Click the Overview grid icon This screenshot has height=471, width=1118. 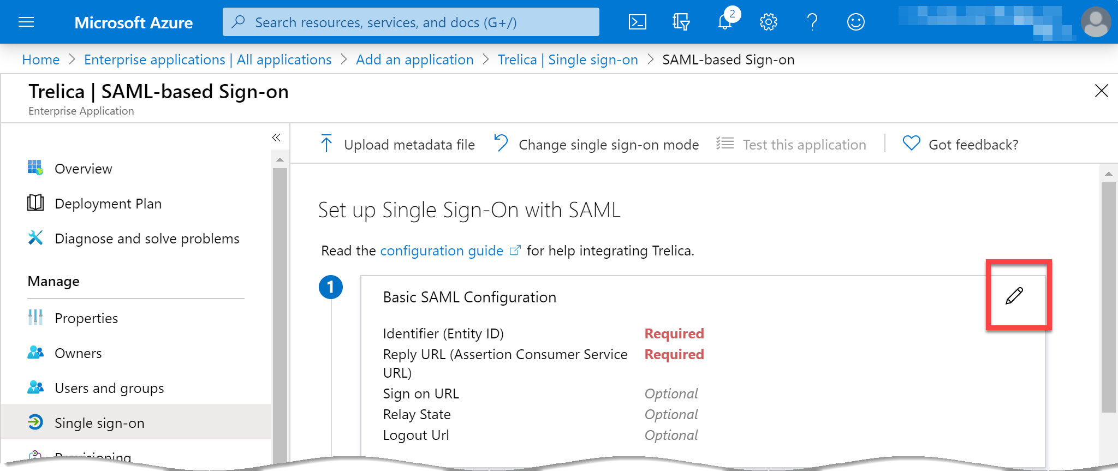pos(35,168)
